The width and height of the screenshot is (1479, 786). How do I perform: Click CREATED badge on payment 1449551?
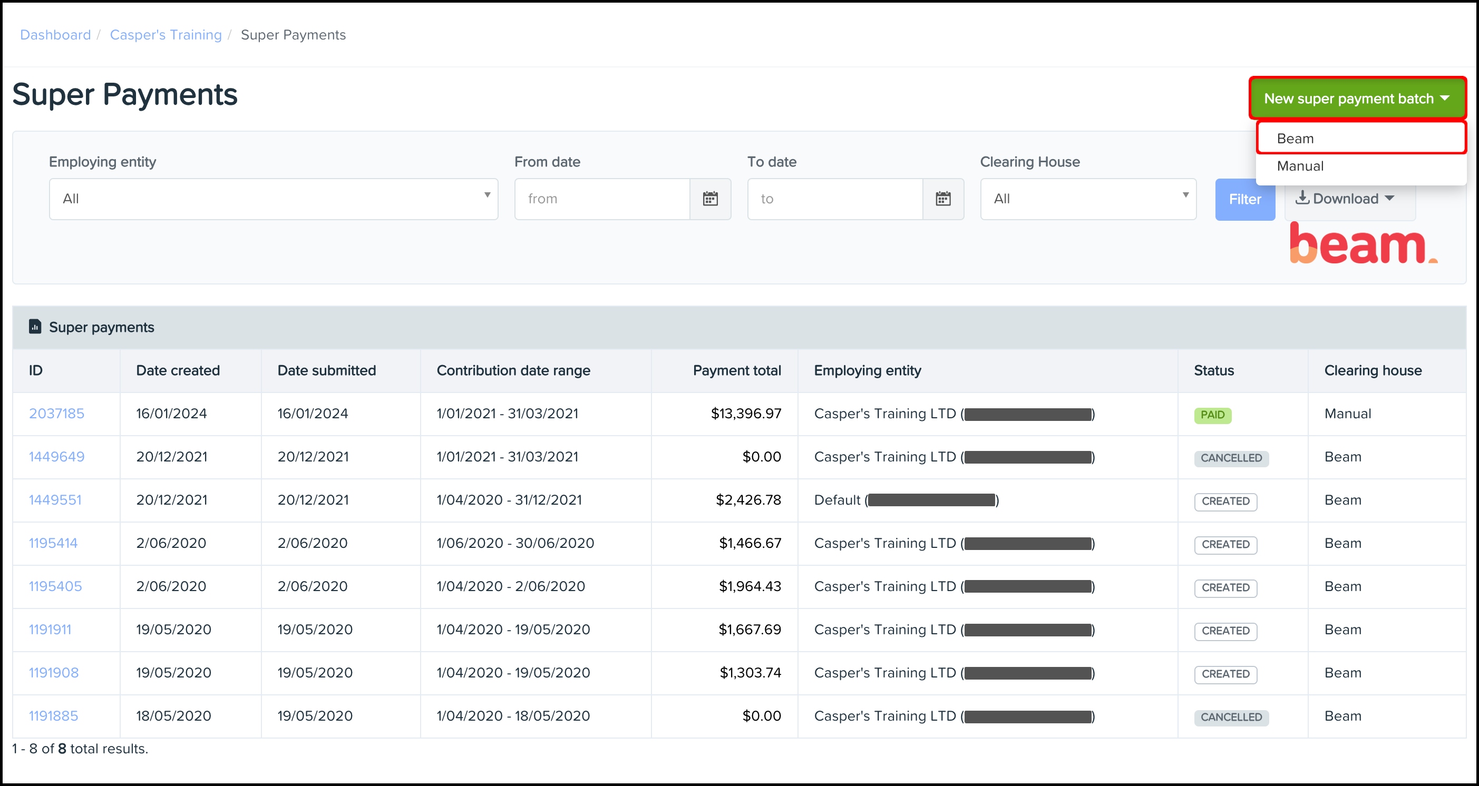(x=1225, y=502)
